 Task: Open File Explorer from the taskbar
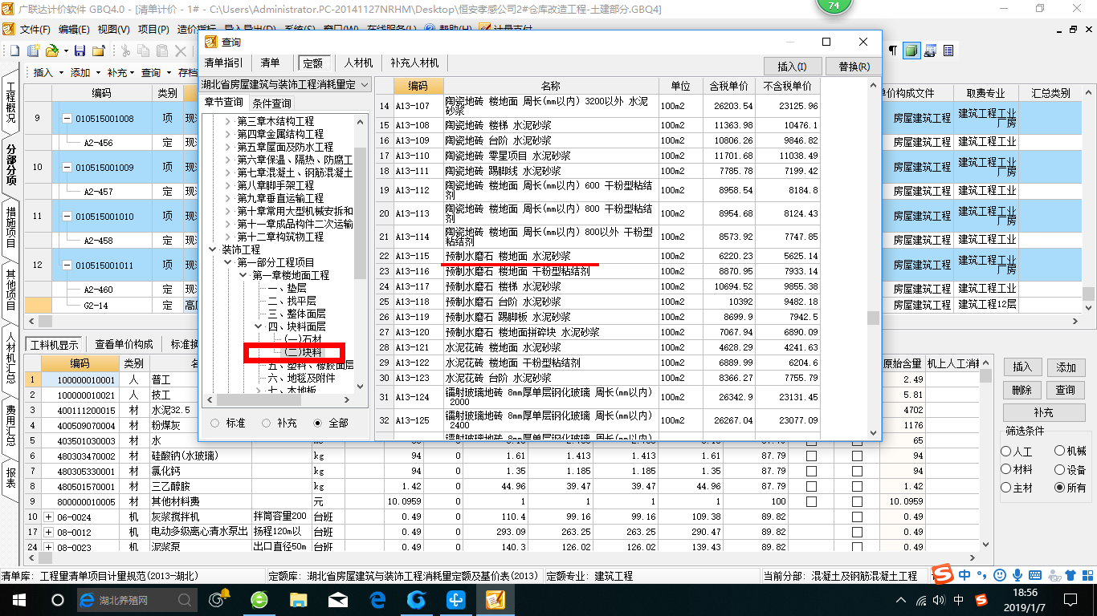[299, 599]
